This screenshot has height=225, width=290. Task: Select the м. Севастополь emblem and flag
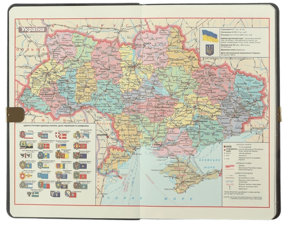[x=71, y=194]
